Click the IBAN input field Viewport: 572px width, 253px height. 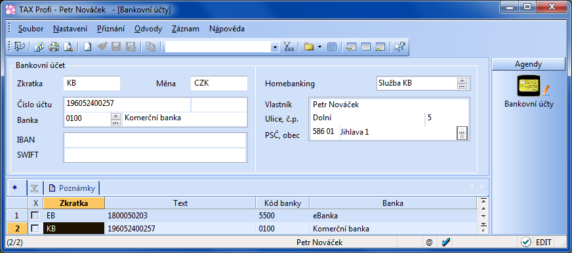[x=155, y=140]
